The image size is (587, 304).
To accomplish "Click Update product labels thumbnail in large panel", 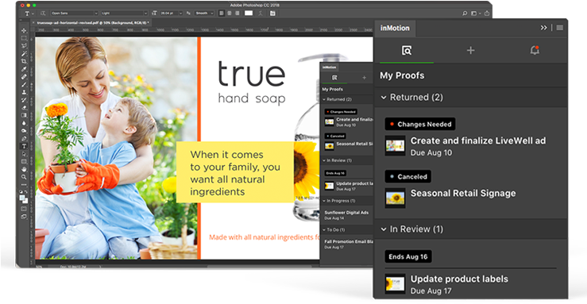I will (396, 284).
